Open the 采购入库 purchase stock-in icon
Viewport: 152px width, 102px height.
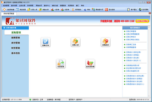(x=76, y=42)
